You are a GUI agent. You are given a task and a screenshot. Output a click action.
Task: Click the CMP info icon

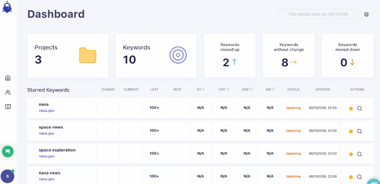(x=251, y=89)
